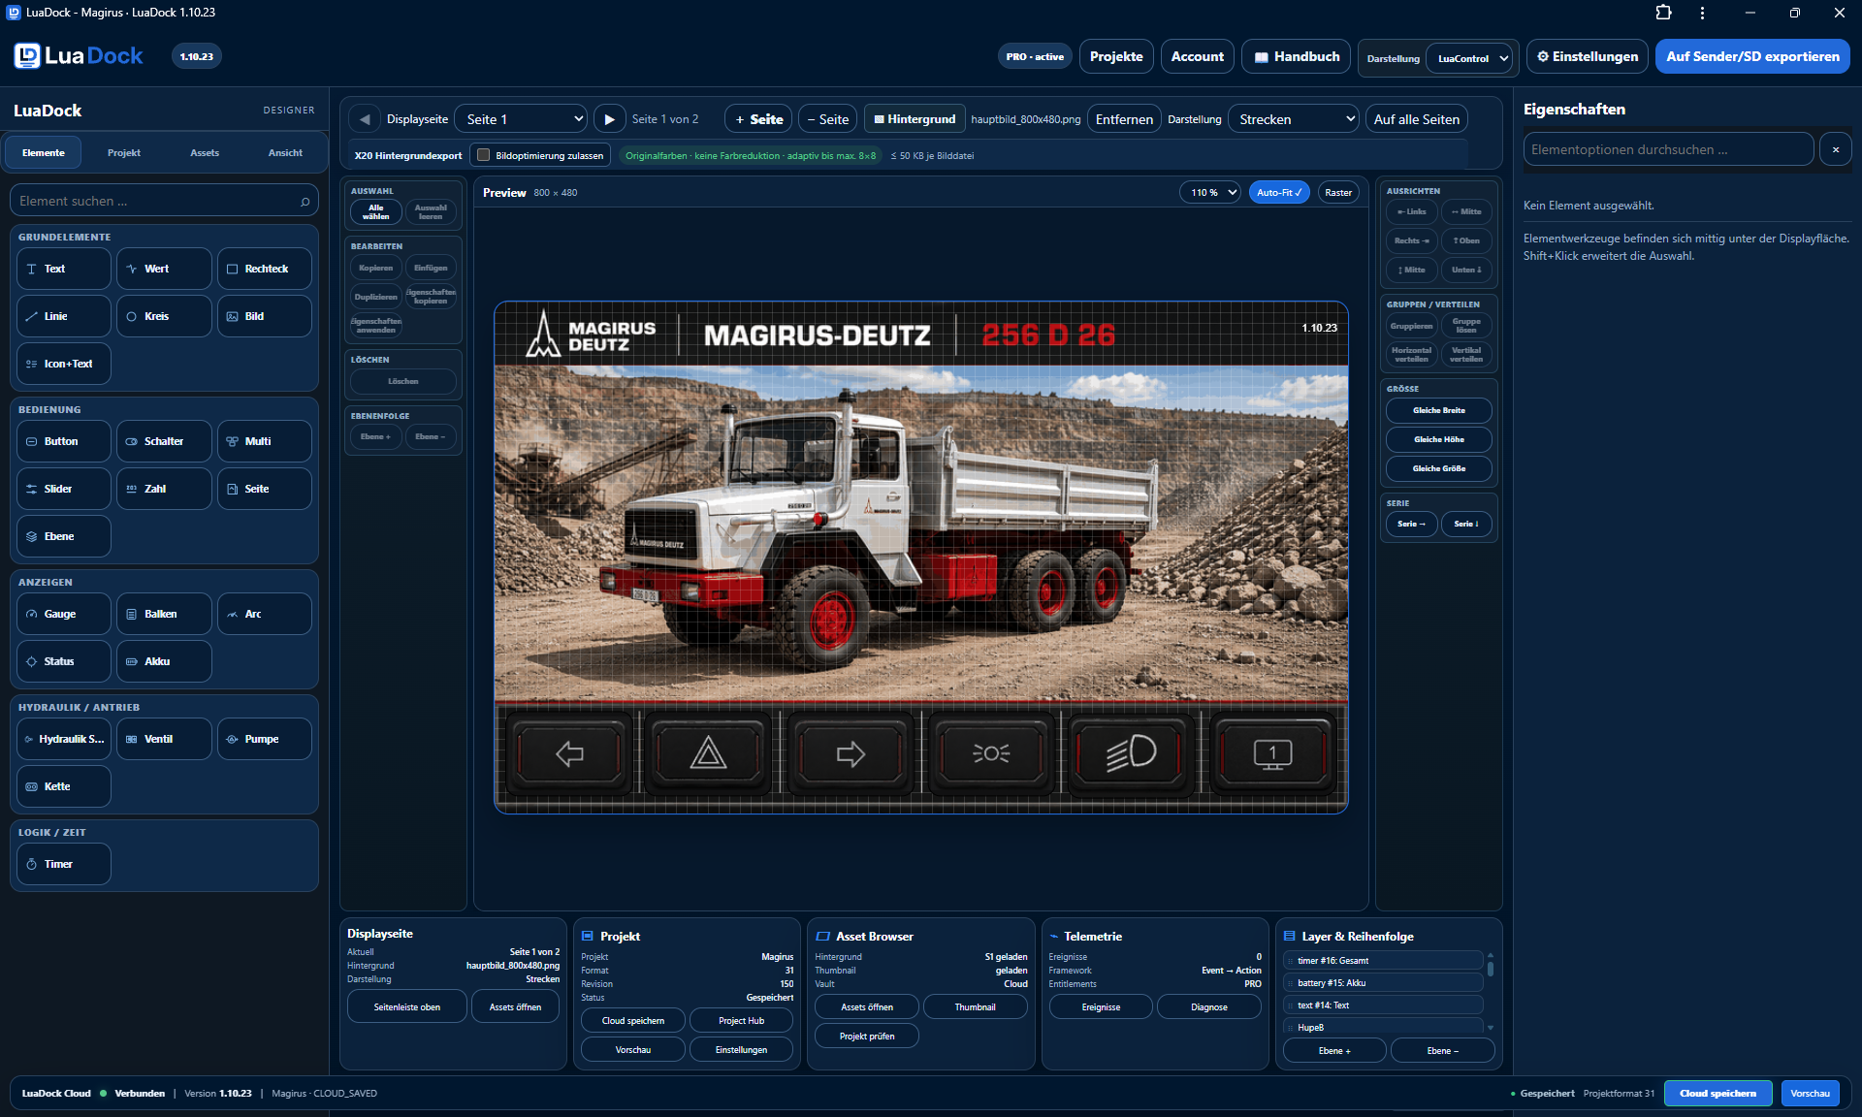Insert a Linie element

pos(64,316)
